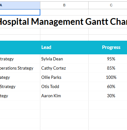Select column C header
This screenshot has width=127, height=130.
click(108, 5)
